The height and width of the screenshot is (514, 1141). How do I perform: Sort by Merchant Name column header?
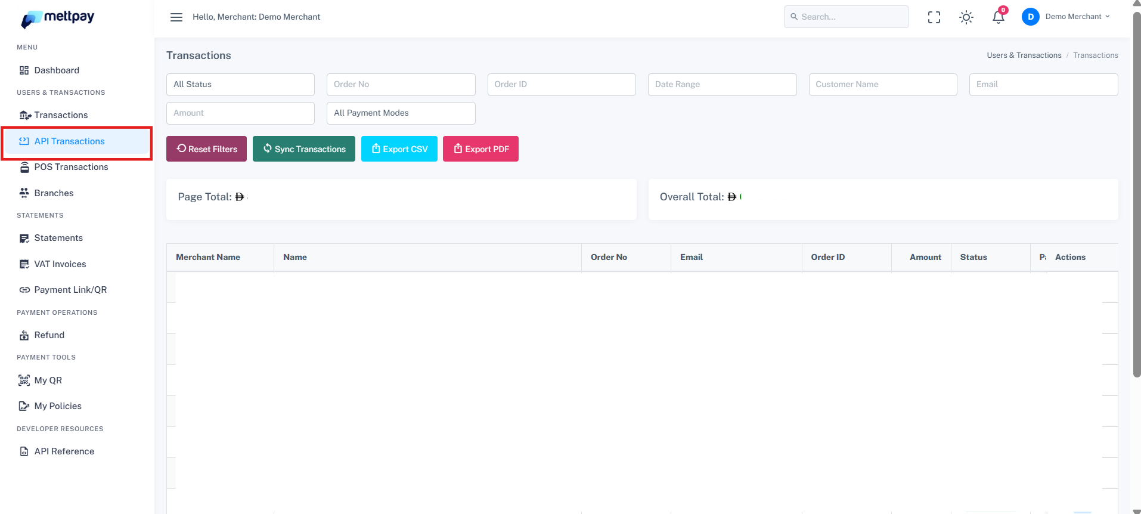click(x=220, y=258)
